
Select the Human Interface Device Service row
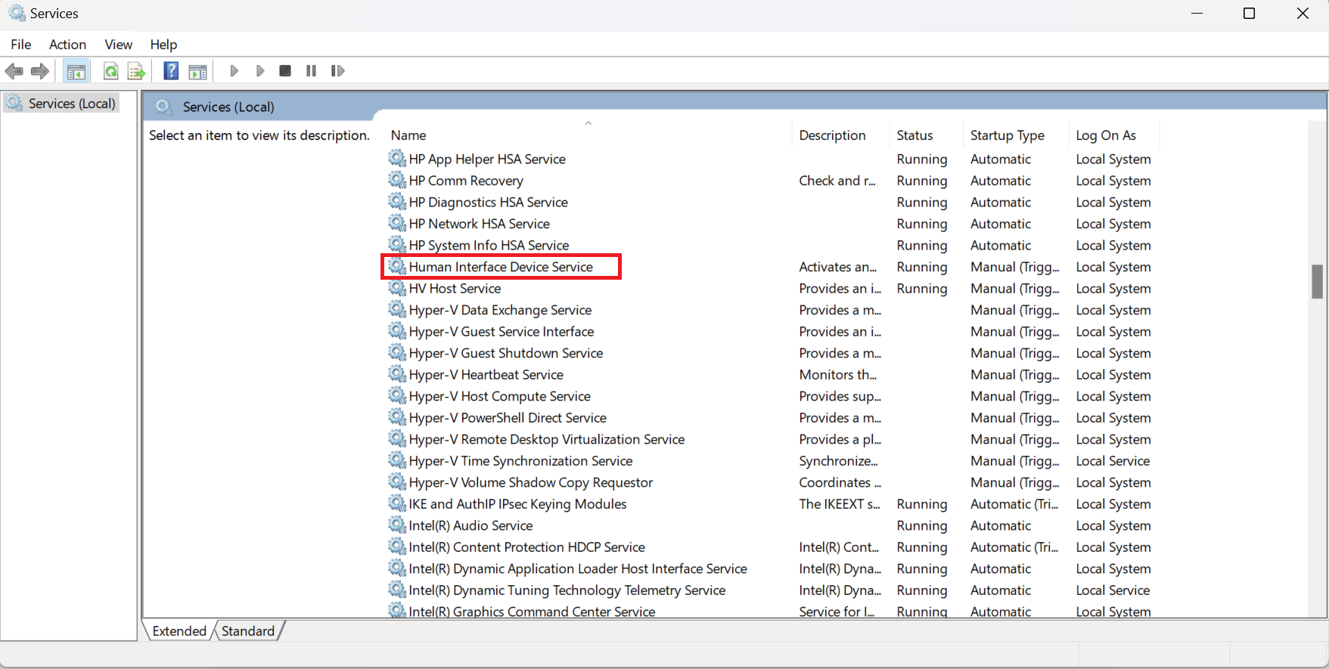501,267
